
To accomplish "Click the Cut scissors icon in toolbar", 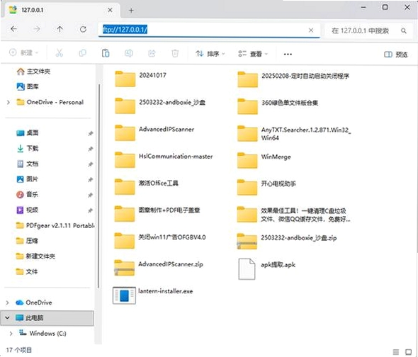I will click(60, 53).
